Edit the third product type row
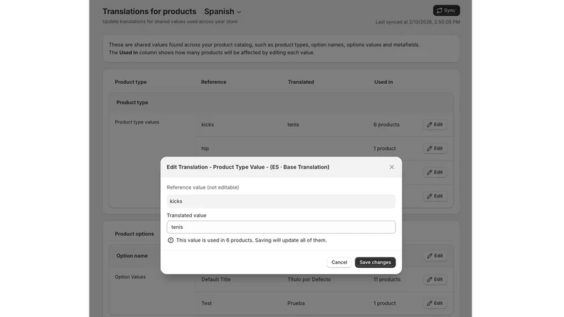 click(435, 173)
